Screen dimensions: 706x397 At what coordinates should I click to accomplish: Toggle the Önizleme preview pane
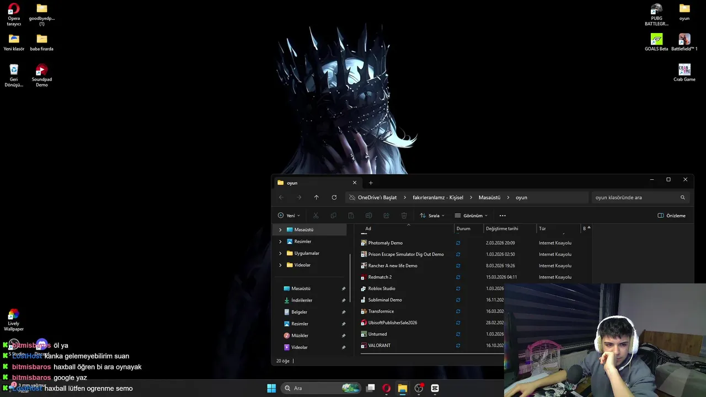point(671,216)
